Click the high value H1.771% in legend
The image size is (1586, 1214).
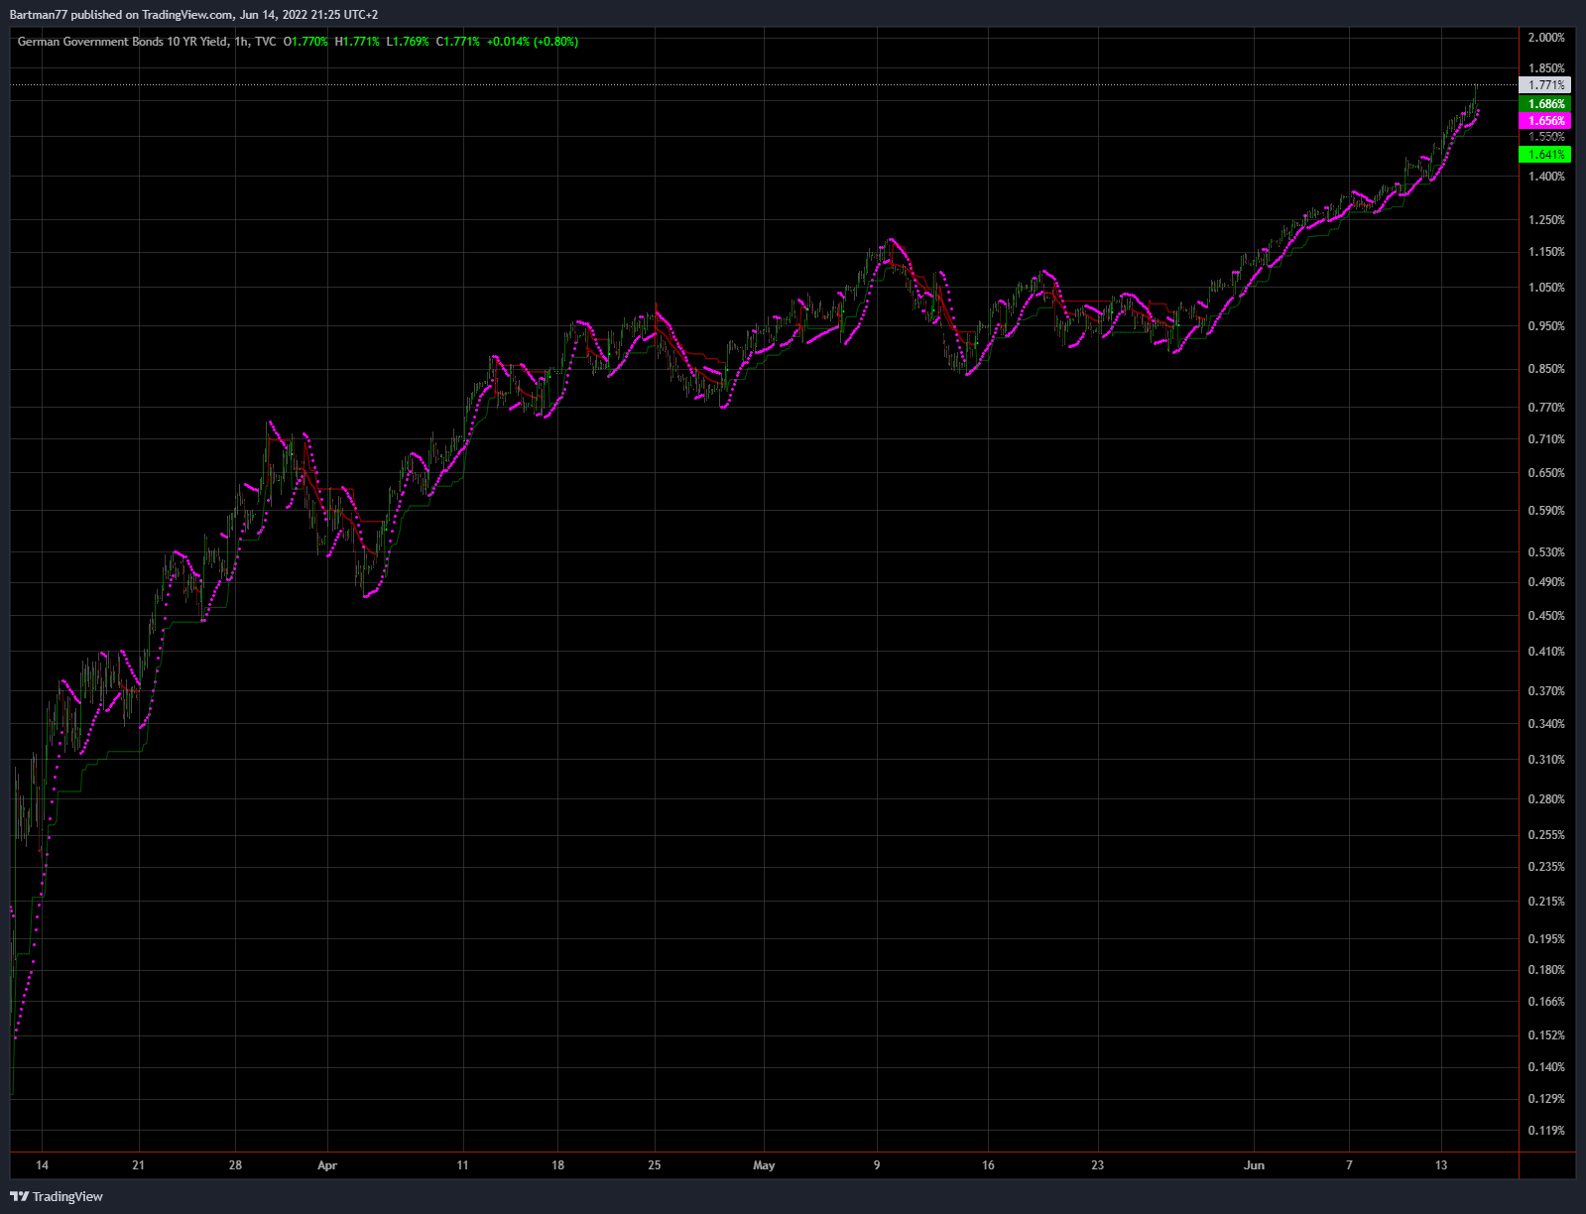357,42
